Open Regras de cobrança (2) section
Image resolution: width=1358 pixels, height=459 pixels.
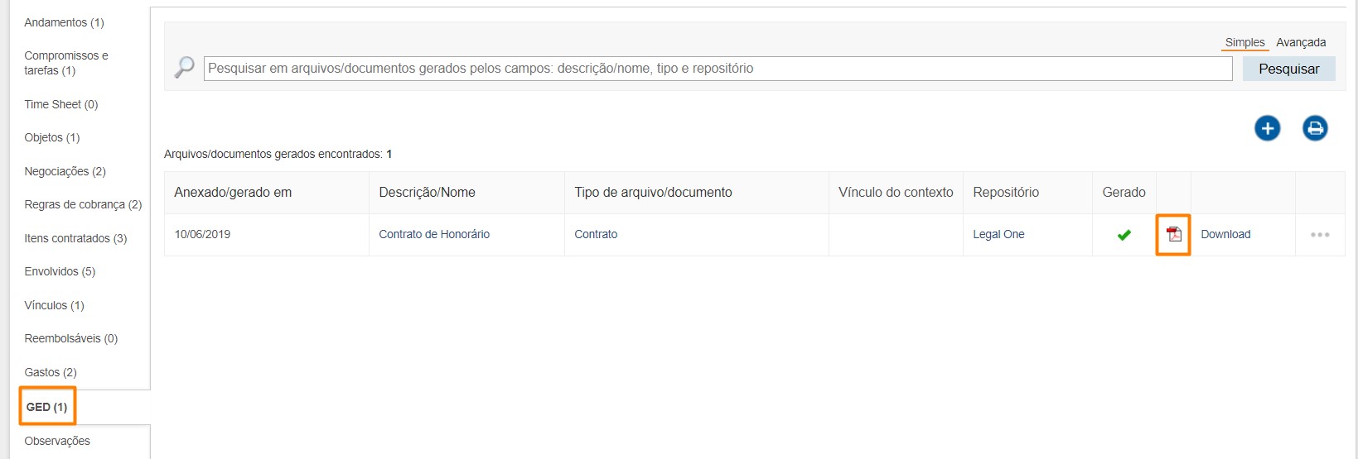tap(83, 204)
